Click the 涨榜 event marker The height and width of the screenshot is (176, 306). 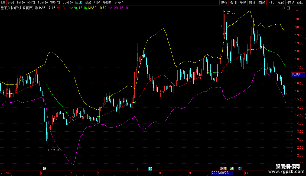(223, 169)
